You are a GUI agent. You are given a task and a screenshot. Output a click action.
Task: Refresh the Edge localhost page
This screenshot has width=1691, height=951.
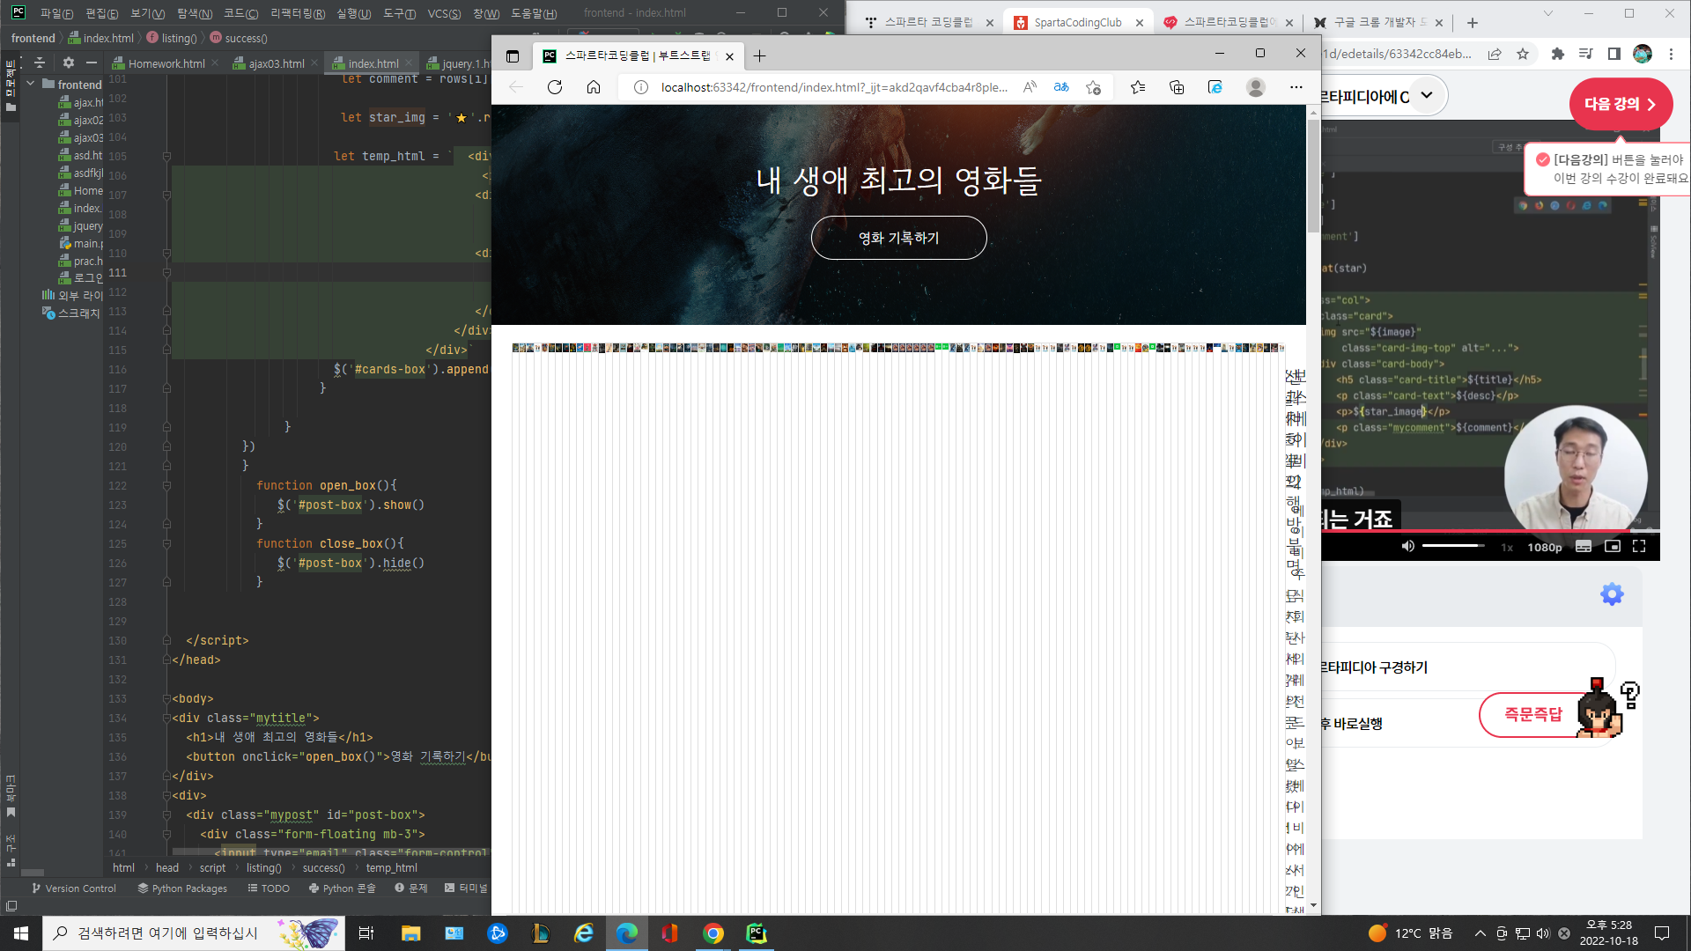click(555, 87)
